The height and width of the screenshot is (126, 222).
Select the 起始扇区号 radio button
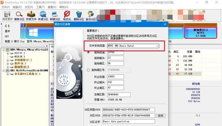coord(88,70)
